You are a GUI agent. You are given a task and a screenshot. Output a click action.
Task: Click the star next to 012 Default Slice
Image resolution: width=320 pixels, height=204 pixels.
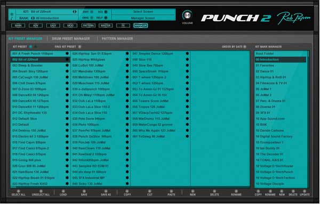point(67,119)
